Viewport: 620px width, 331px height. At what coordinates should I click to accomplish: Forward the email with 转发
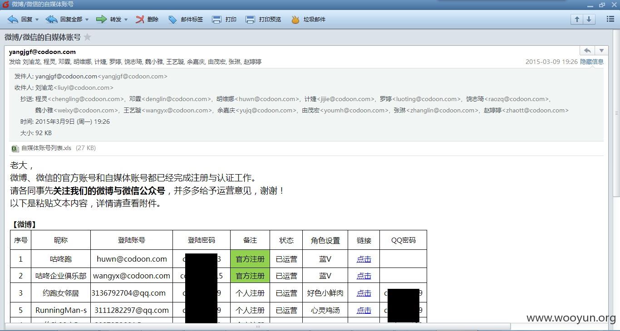pos(109,19)
